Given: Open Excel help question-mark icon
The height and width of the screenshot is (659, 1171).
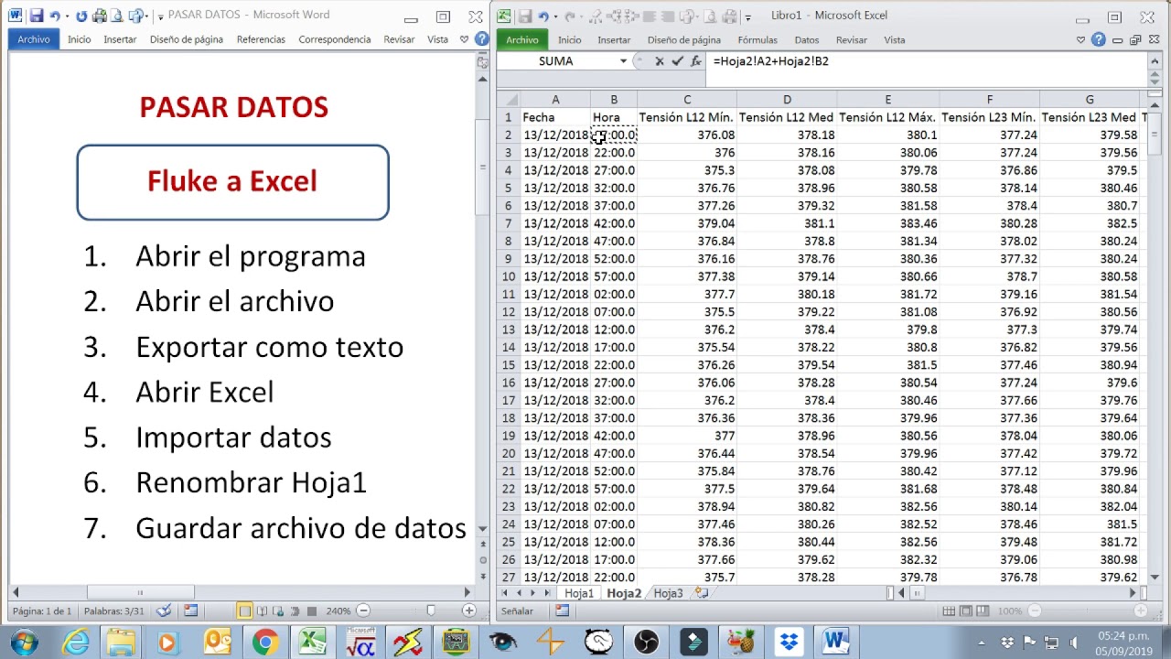Looking at the screenshot, I should coord(1099,39).
